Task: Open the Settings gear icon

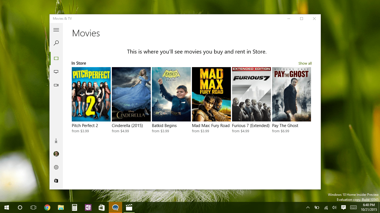Action: [x=56, y=167]
